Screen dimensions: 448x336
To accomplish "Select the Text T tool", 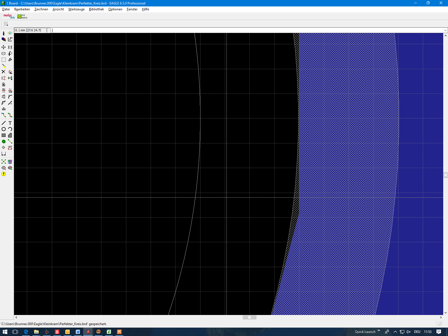I will click(x=10, y=123).
